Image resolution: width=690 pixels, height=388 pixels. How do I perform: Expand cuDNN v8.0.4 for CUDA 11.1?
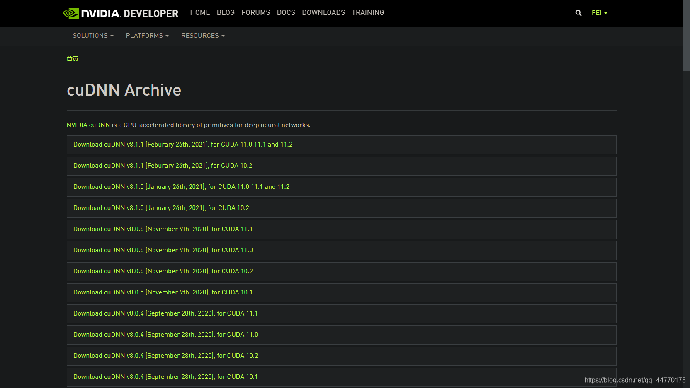341,314
